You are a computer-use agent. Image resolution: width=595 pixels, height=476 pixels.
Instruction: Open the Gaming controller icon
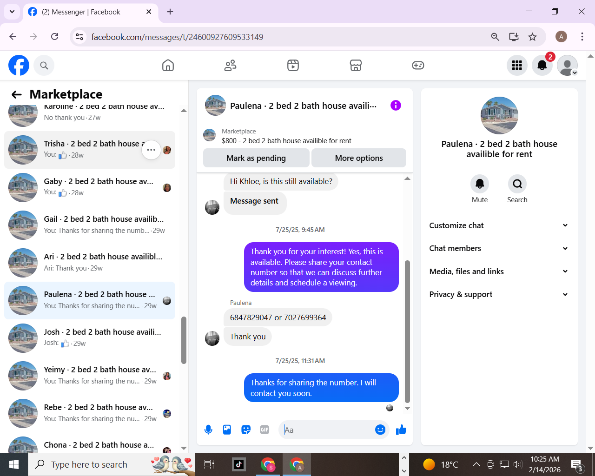418,66
